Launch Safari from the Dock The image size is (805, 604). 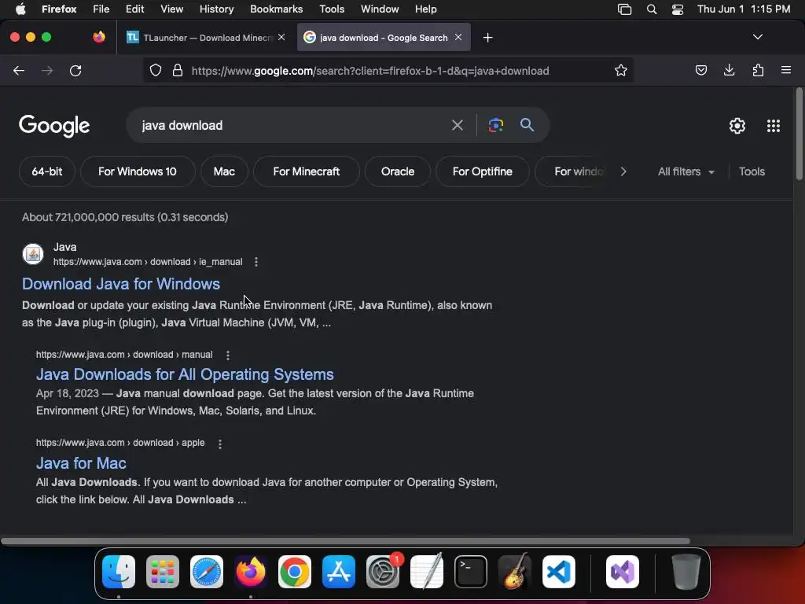tap(207, 572)
